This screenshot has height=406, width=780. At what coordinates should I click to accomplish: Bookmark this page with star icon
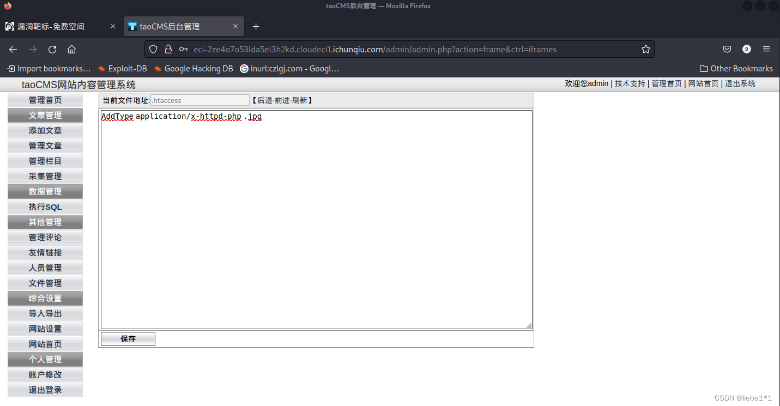tap(646, 49)
